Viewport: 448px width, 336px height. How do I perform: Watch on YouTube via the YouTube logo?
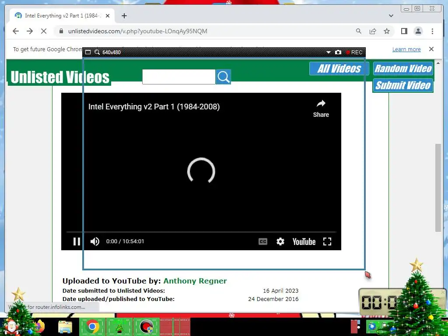coord(304,241)
